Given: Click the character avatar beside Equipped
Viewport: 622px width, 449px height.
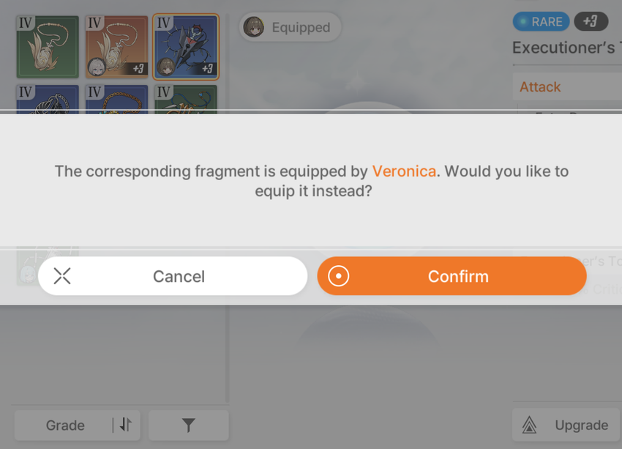Looking at the screenshot, I should pos(254,27).
